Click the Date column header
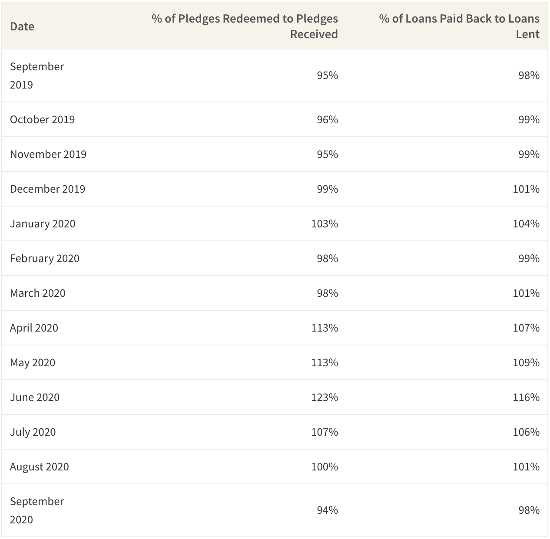 pos(22,26)
